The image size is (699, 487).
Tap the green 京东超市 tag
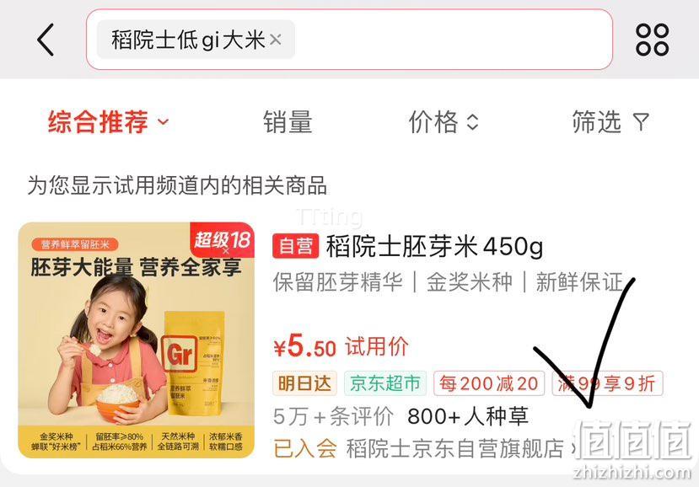pyautogui.click(x=385, y=383)
